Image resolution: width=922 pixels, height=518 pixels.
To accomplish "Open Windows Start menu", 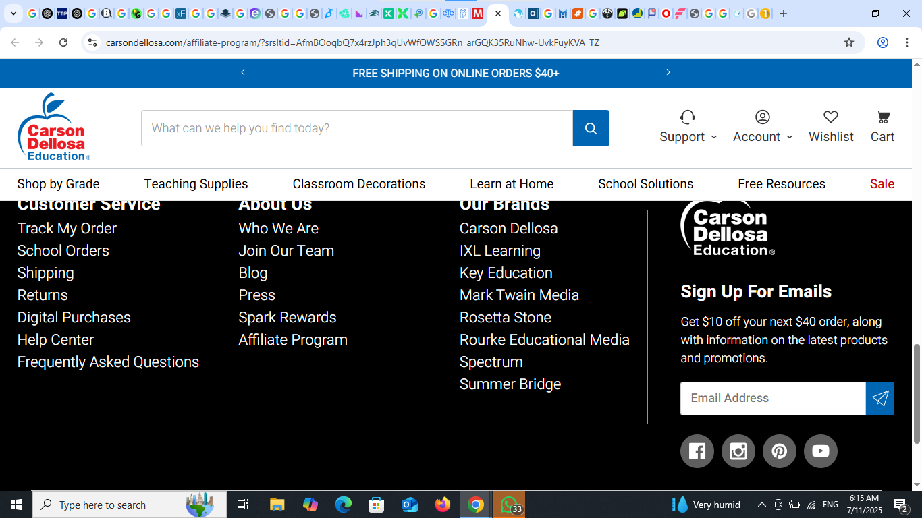I will [x=16, y=505].
